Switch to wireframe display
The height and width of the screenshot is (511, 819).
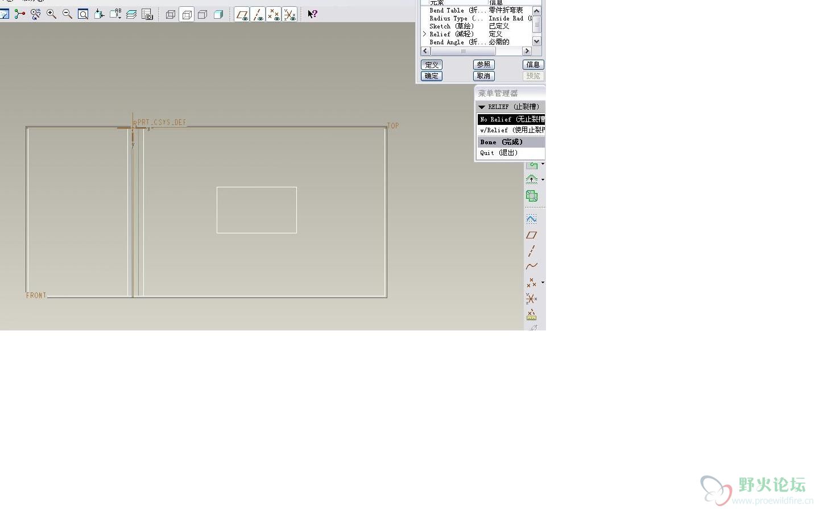[x=171, y=14]
